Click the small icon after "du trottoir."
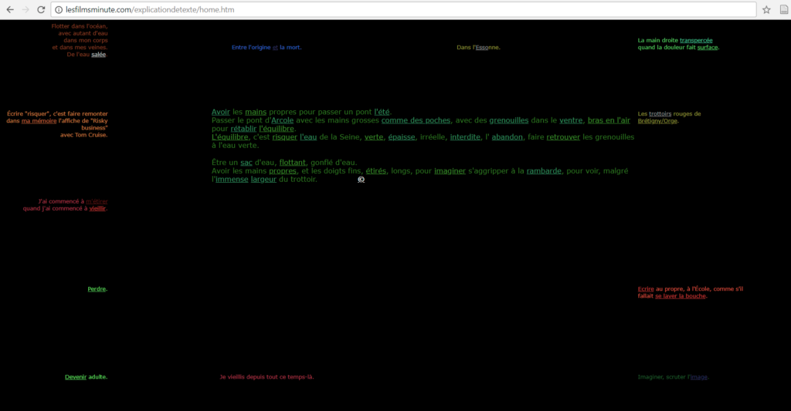The width and height of the screenshot is (791, 411). (x=361, y=180)
